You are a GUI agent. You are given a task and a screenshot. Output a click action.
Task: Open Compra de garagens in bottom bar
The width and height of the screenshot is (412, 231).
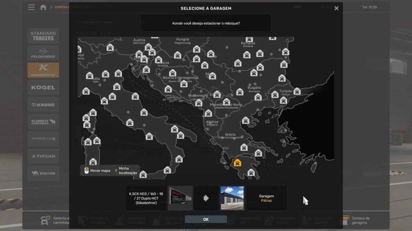click(x=360, y=220)
